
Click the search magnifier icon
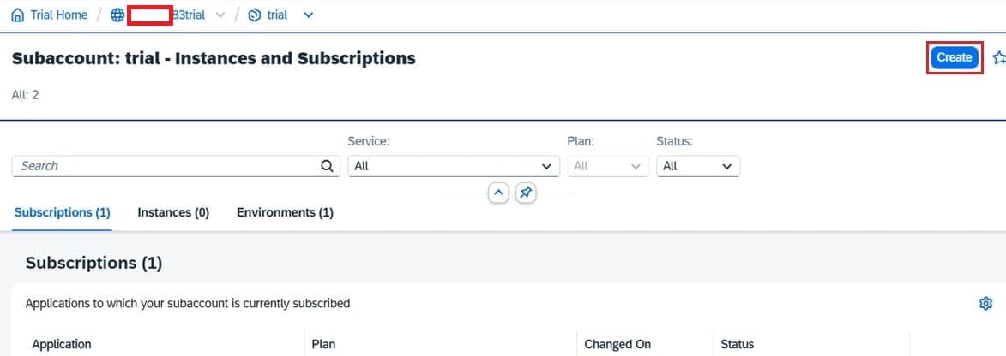327,166
